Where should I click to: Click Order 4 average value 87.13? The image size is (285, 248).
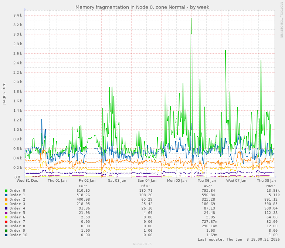pos(209,208)
